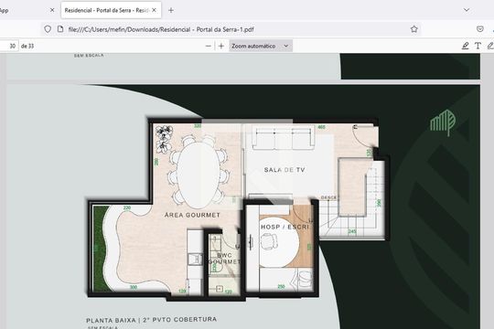Click the BWC GOURMET label
494x329 pixels.
[224, 259]
